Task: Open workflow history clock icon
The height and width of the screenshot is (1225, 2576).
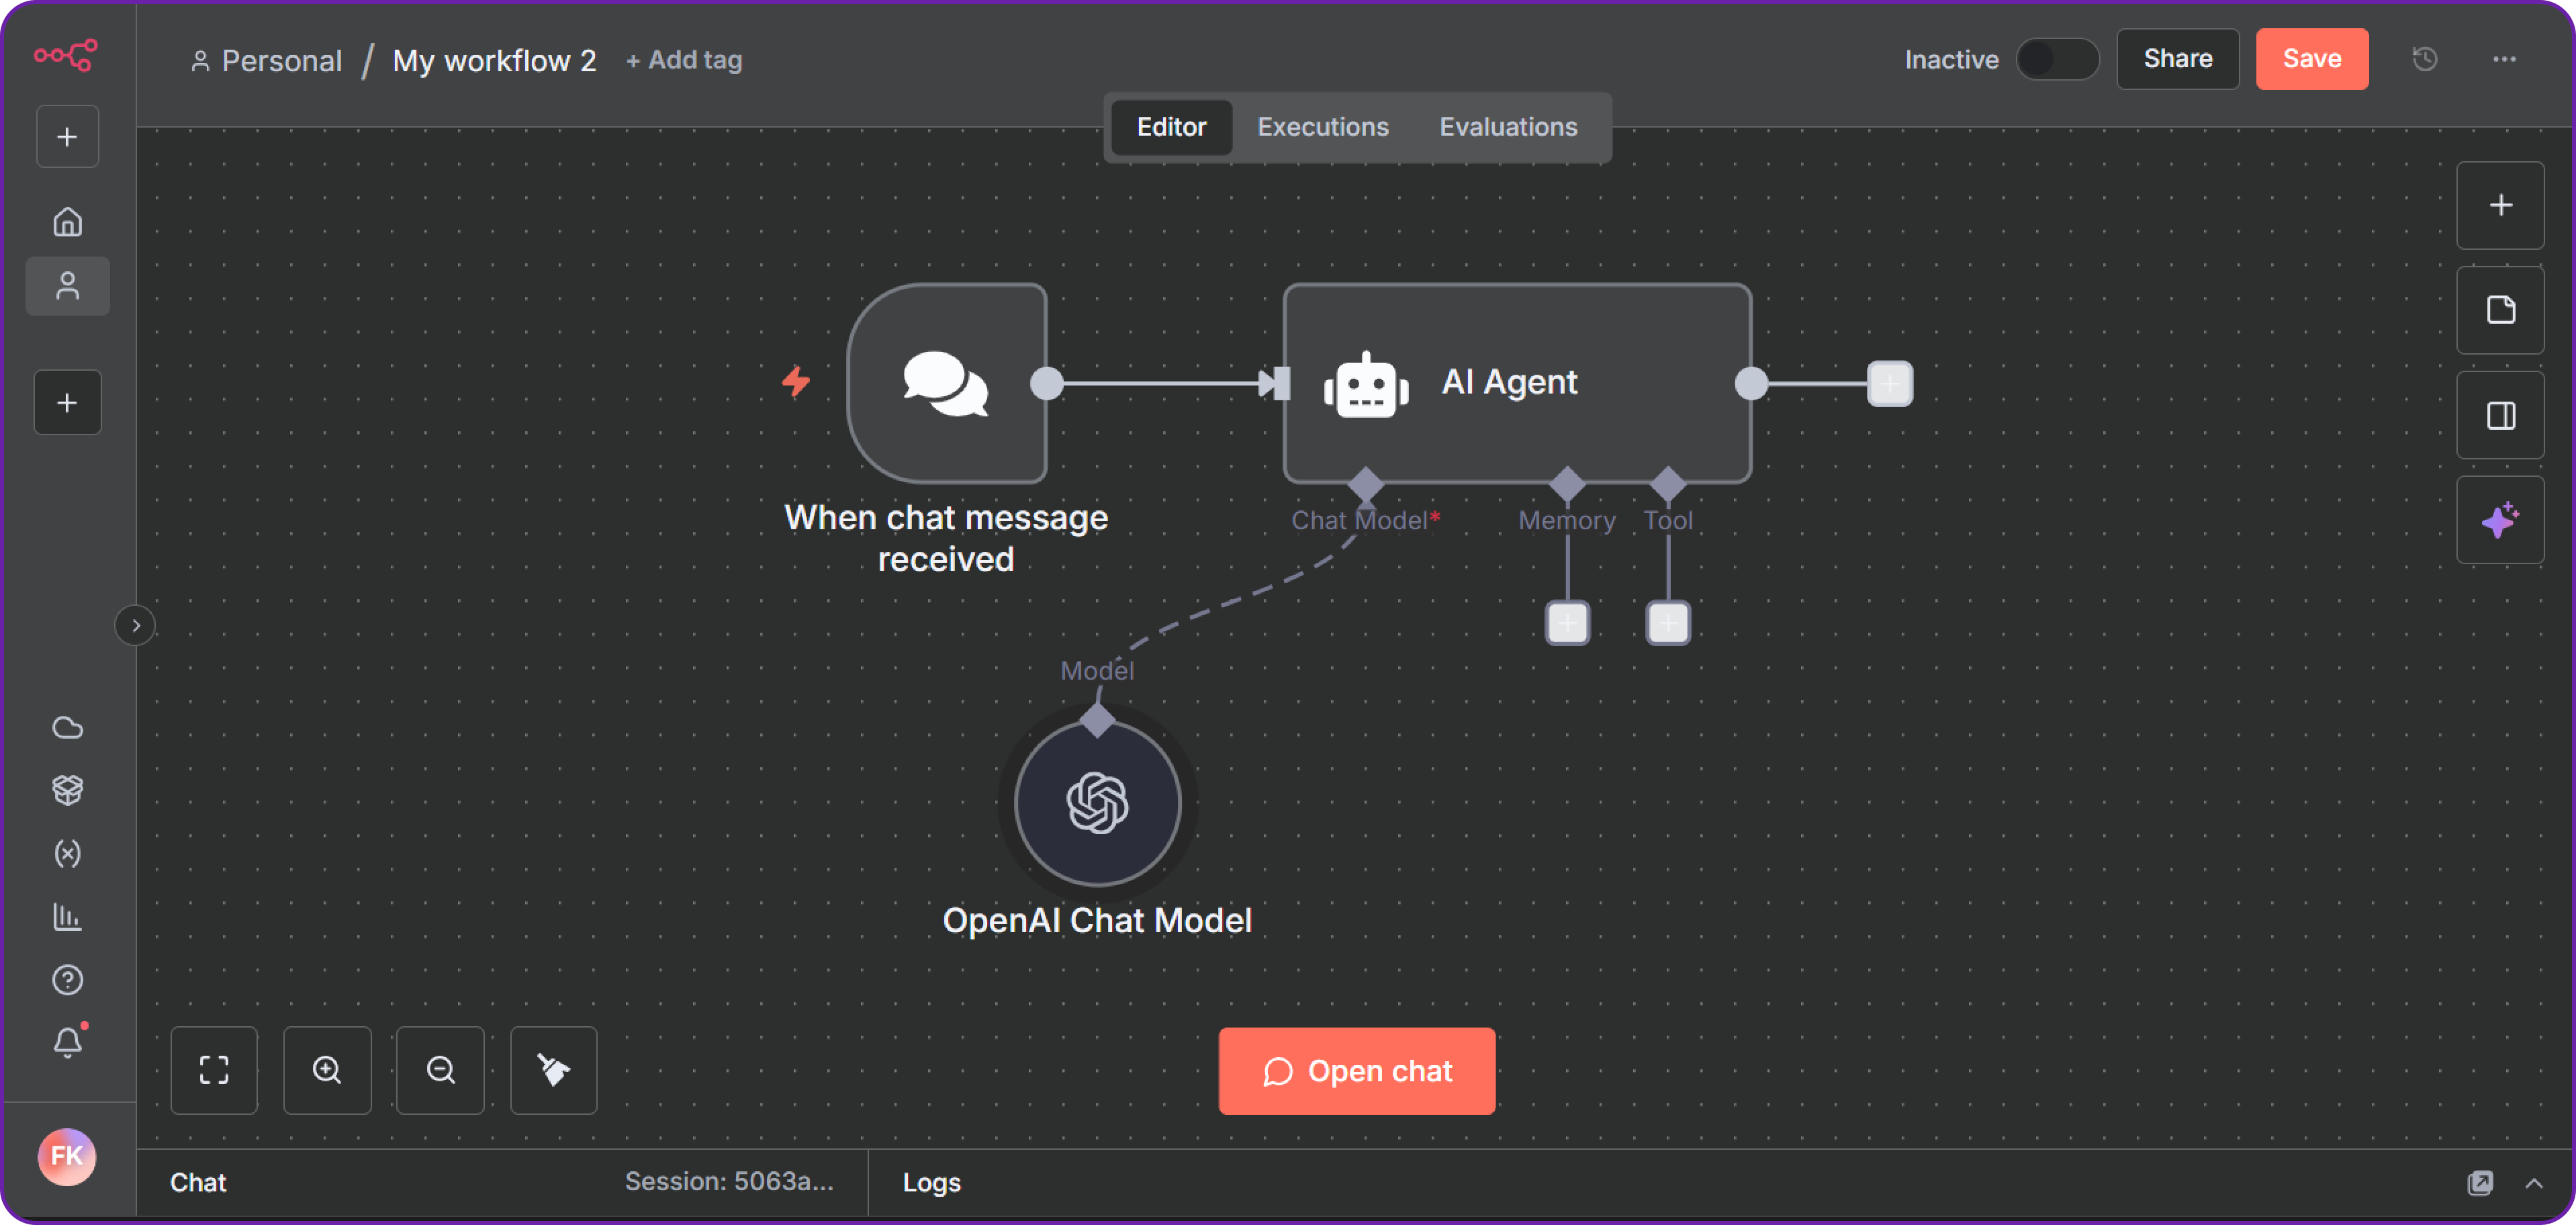Action: [x=2424, y=59]
